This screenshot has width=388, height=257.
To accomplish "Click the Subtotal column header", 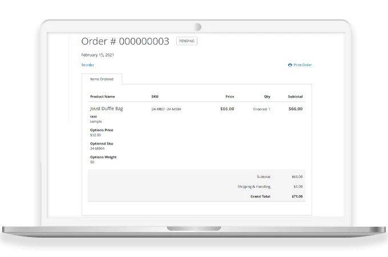I will [x=295, y=97].
